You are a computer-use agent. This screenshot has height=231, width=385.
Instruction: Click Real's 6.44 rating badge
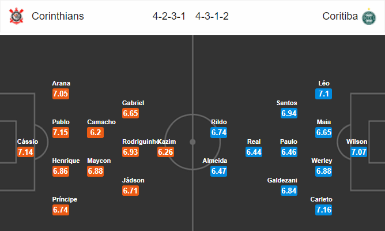(x=254, y=152)
